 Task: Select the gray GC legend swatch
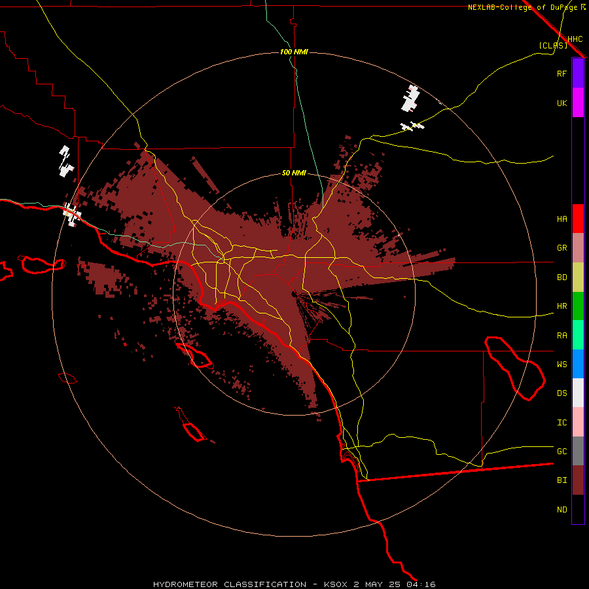[x=578, y=451]
